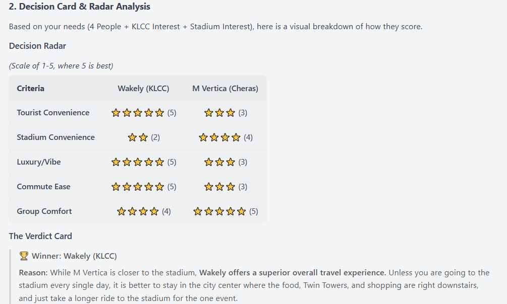
Task: Click The Verdict Card heading
Action: [x=40, y=236]
